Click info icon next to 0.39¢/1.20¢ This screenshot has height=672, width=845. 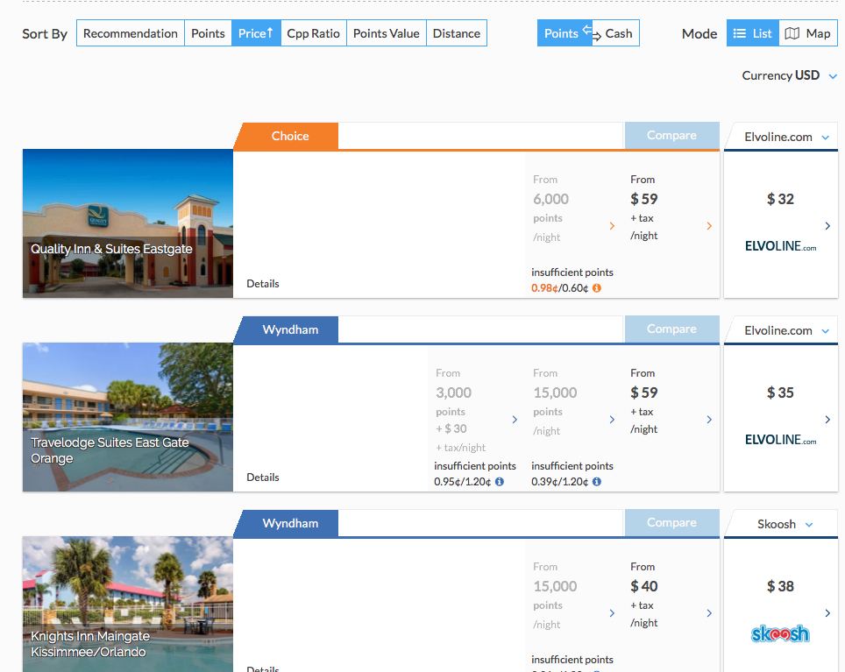[597, 481]
